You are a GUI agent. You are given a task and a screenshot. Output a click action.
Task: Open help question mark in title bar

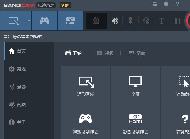click(178, 4)
